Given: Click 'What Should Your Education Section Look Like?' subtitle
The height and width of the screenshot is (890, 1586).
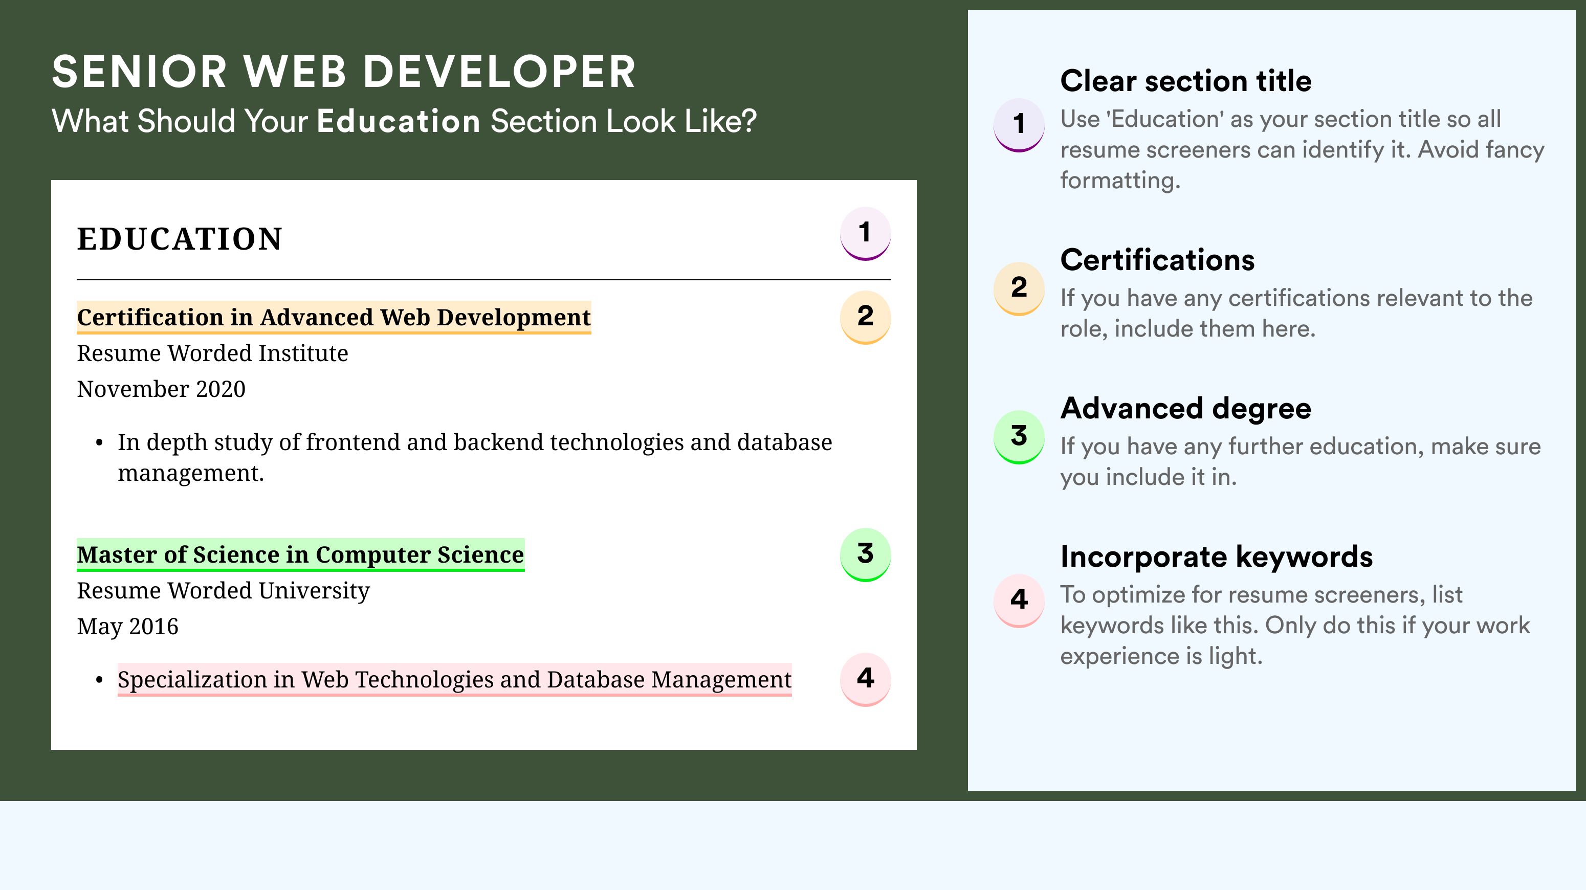Looking at the screenshot, I should [x=404, y=121].
